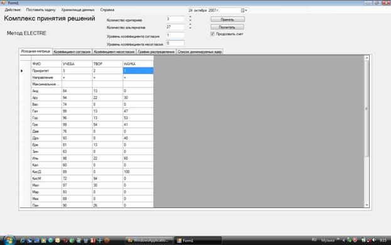The width and height of the screenshot is (391, 245).
Task: Click the system tray clock
Action: [383, 241]
